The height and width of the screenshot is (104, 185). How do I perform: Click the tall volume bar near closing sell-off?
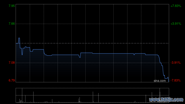coord(160,95)
